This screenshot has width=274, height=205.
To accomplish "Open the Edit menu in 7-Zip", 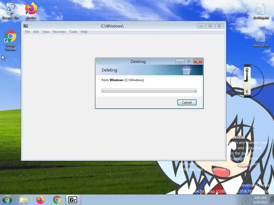I will click(36, 32).
